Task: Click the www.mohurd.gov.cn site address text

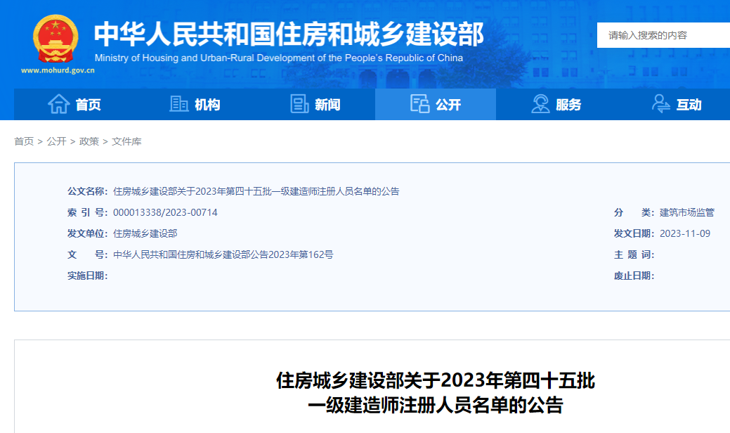Action: pos(58,71)
